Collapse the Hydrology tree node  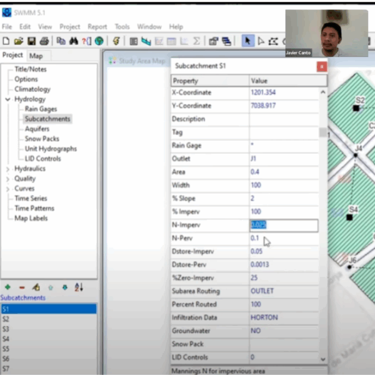[x=7, y=99]
